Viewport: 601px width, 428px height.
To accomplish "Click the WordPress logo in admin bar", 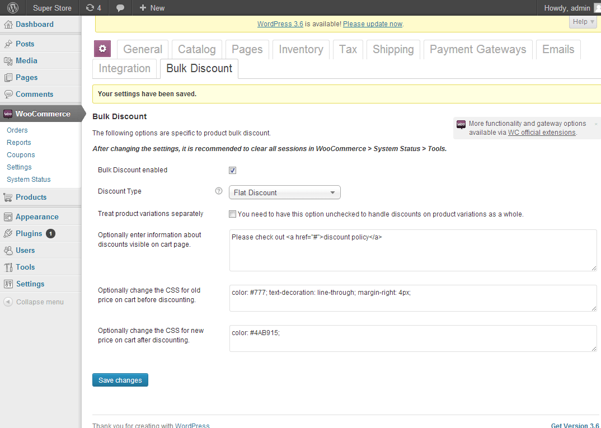I will [13, 8].
